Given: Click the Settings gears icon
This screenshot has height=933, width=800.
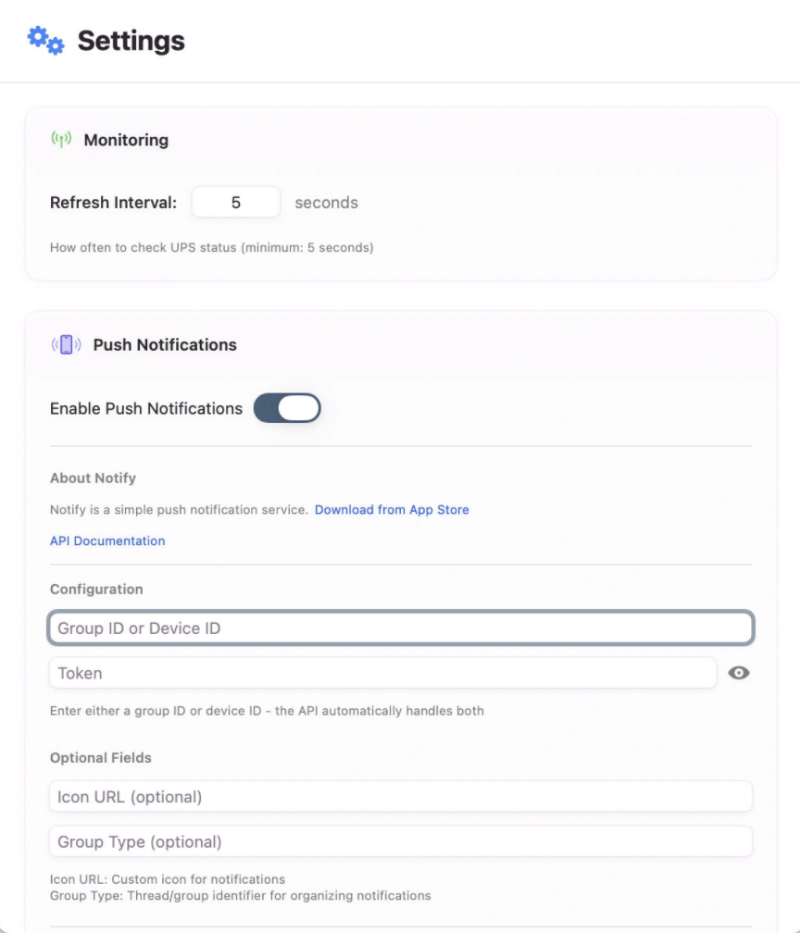Looking at the screenshot, I should 45,41.
